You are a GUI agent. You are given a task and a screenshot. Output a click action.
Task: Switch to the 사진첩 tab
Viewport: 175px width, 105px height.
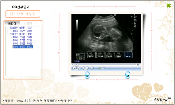(x=28, y=23)
